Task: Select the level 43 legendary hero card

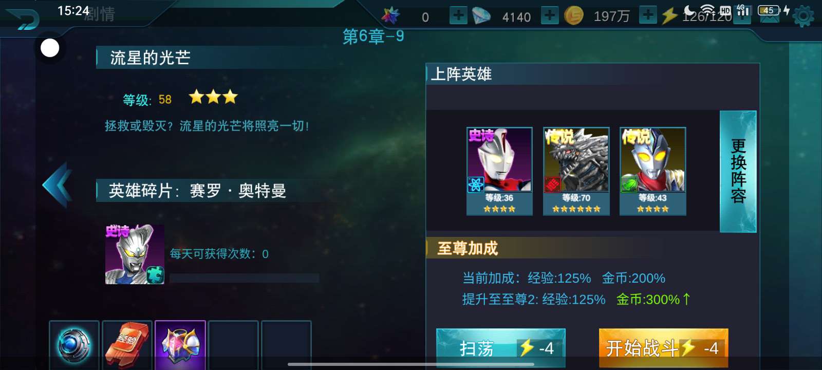Action: (x=653, y=171)
